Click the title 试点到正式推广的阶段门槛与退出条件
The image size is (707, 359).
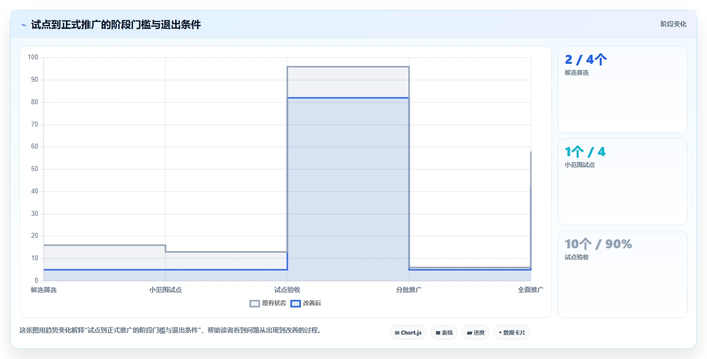click(116, 25)
